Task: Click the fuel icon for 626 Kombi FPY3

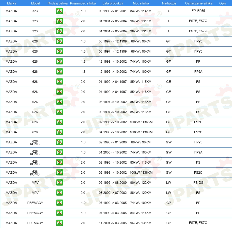Action: pyautogui.click(x=59, y=142)
